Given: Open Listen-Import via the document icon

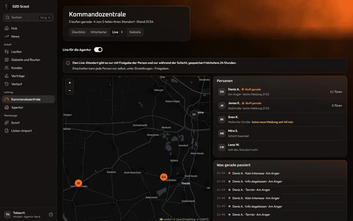Looking at the screenshot, I should tap(7, 131).
